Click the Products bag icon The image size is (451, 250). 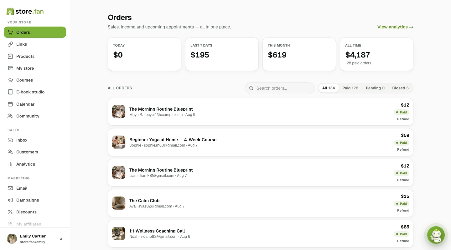(x=10, y=56)
